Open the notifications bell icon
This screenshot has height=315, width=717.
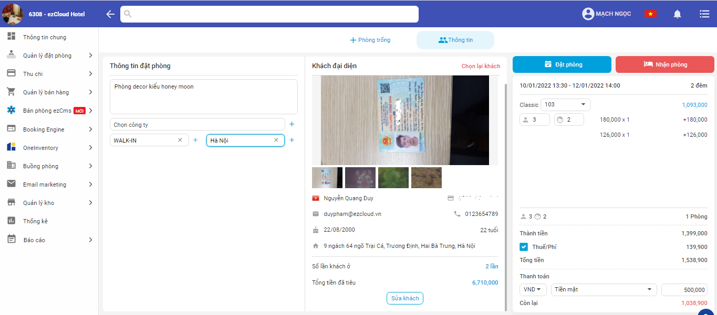click(x=678, y=14)
